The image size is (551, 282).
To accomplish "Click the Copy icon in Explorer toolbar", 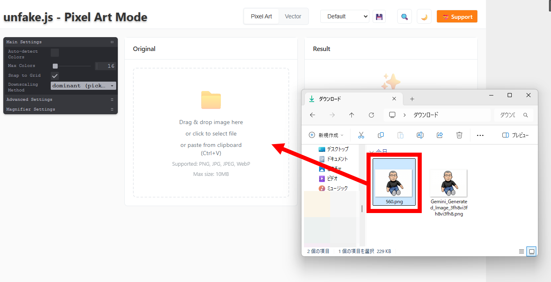I will pos(381,135).
